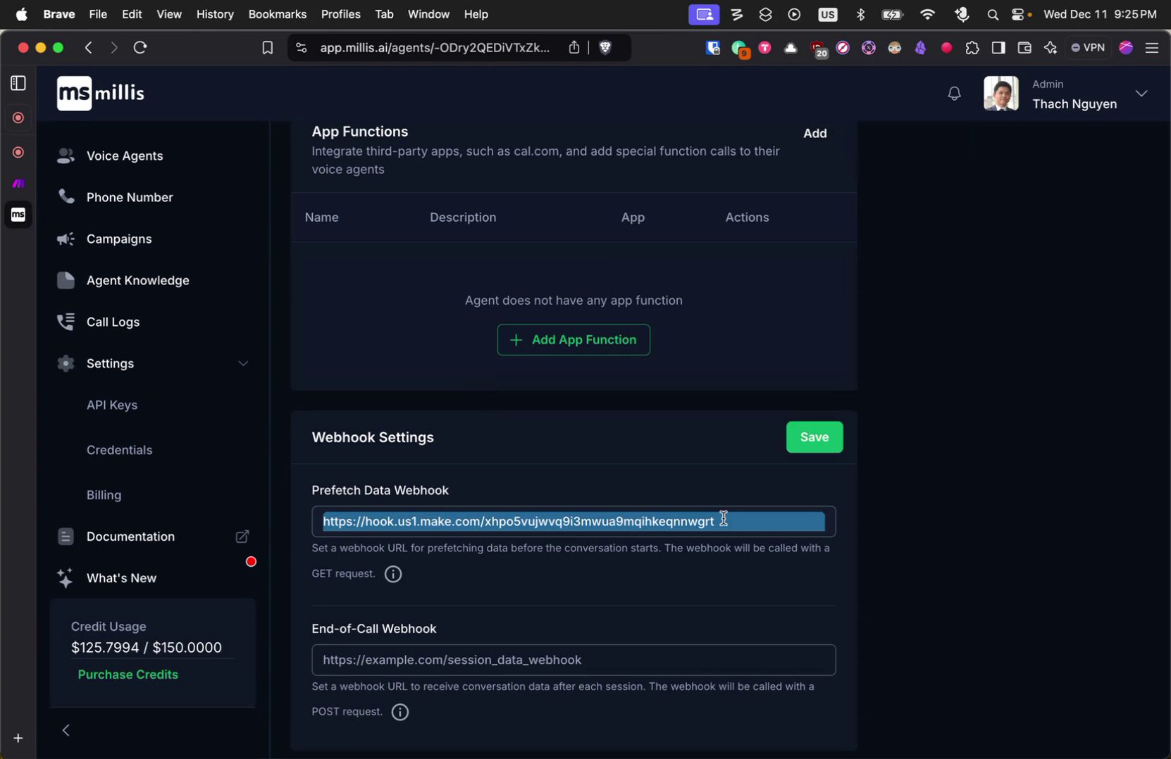Viewport: 1171px width, 759px height.
Task: Click the End-of-Call Webhook URL field
Action: pyautogui.click(x=573, y=660)
